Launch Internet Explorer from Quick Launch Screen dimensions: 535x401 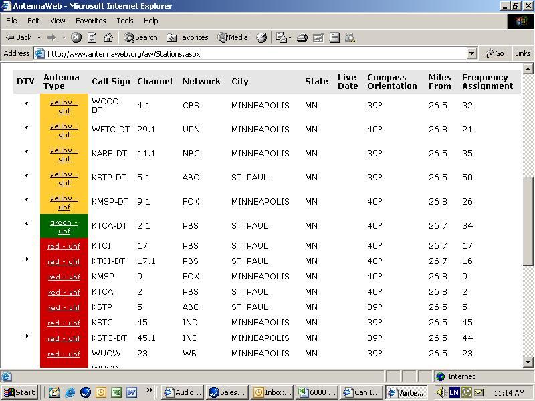70,392
